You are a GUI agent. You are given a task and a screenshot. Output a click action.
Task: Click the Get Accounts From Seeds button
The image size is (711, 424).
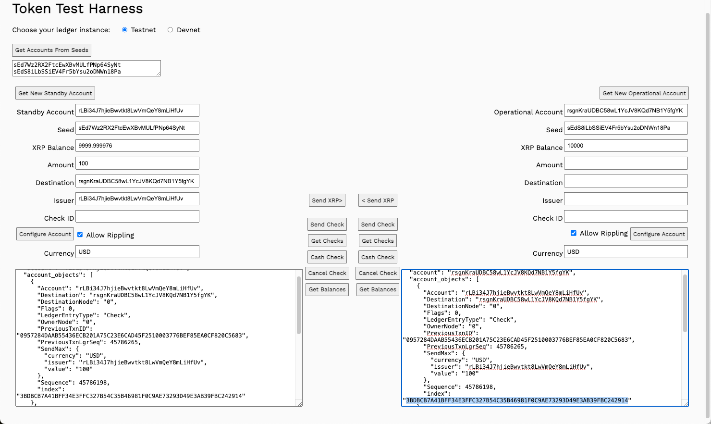click(x=51, y=50)
